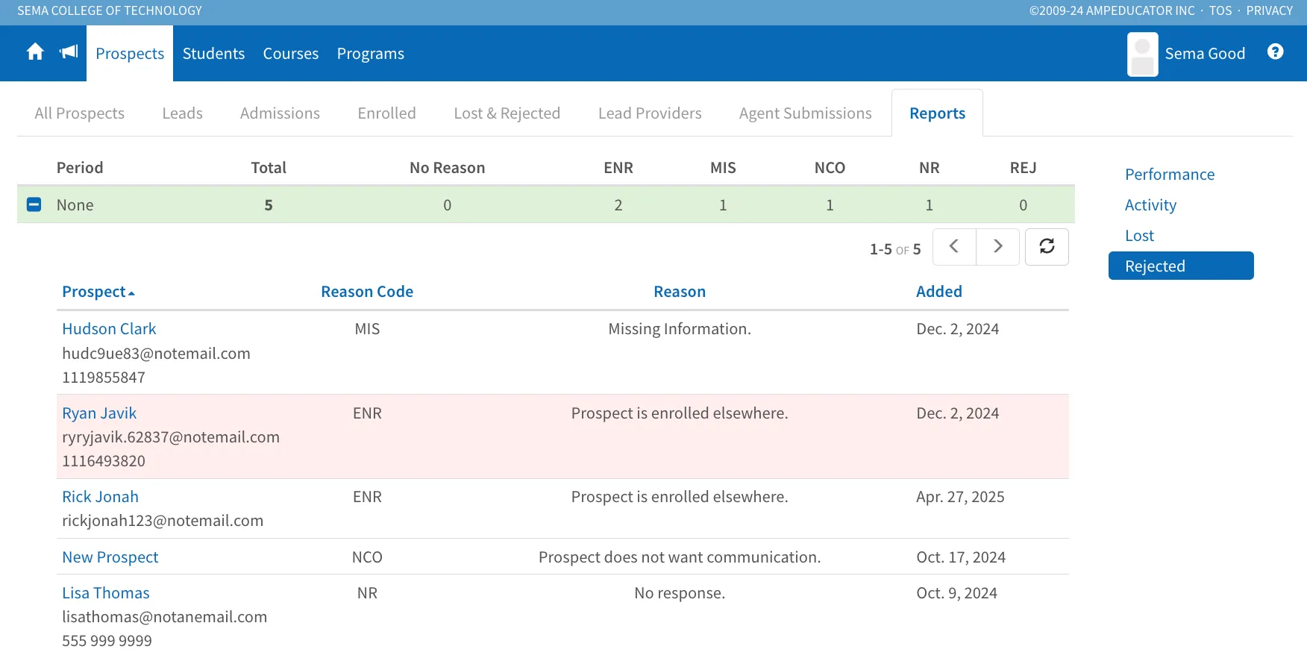Go to previous page of results

954,246
